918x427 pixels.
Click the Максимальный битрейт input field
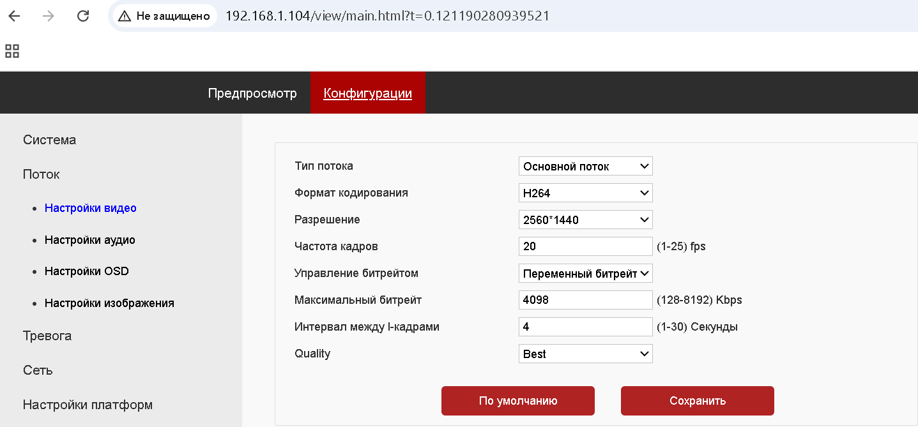click(586, 300)
